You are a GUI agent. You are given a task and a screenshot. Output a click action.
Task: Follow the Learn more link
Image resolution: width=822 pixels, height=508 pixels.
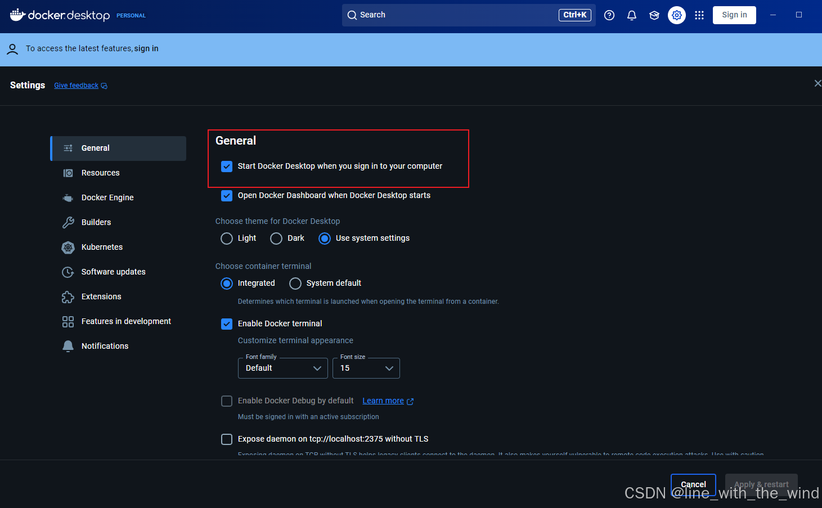pyautogui.click(x=383, y=401)
